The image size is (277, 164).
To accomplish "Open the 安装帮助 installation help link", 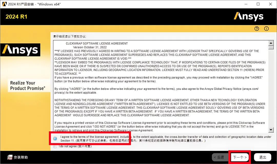I will (21, 157).
